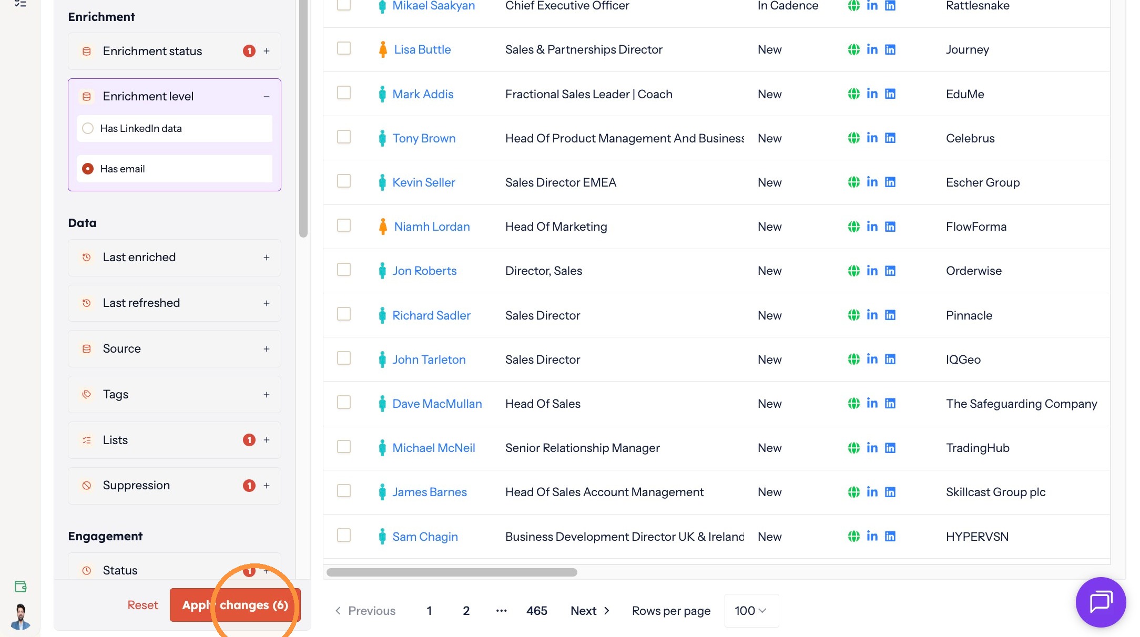Check the row checkbox for Jon Roberts
The width and height of the screenshot is (1140, 637).
click(344, 270)
